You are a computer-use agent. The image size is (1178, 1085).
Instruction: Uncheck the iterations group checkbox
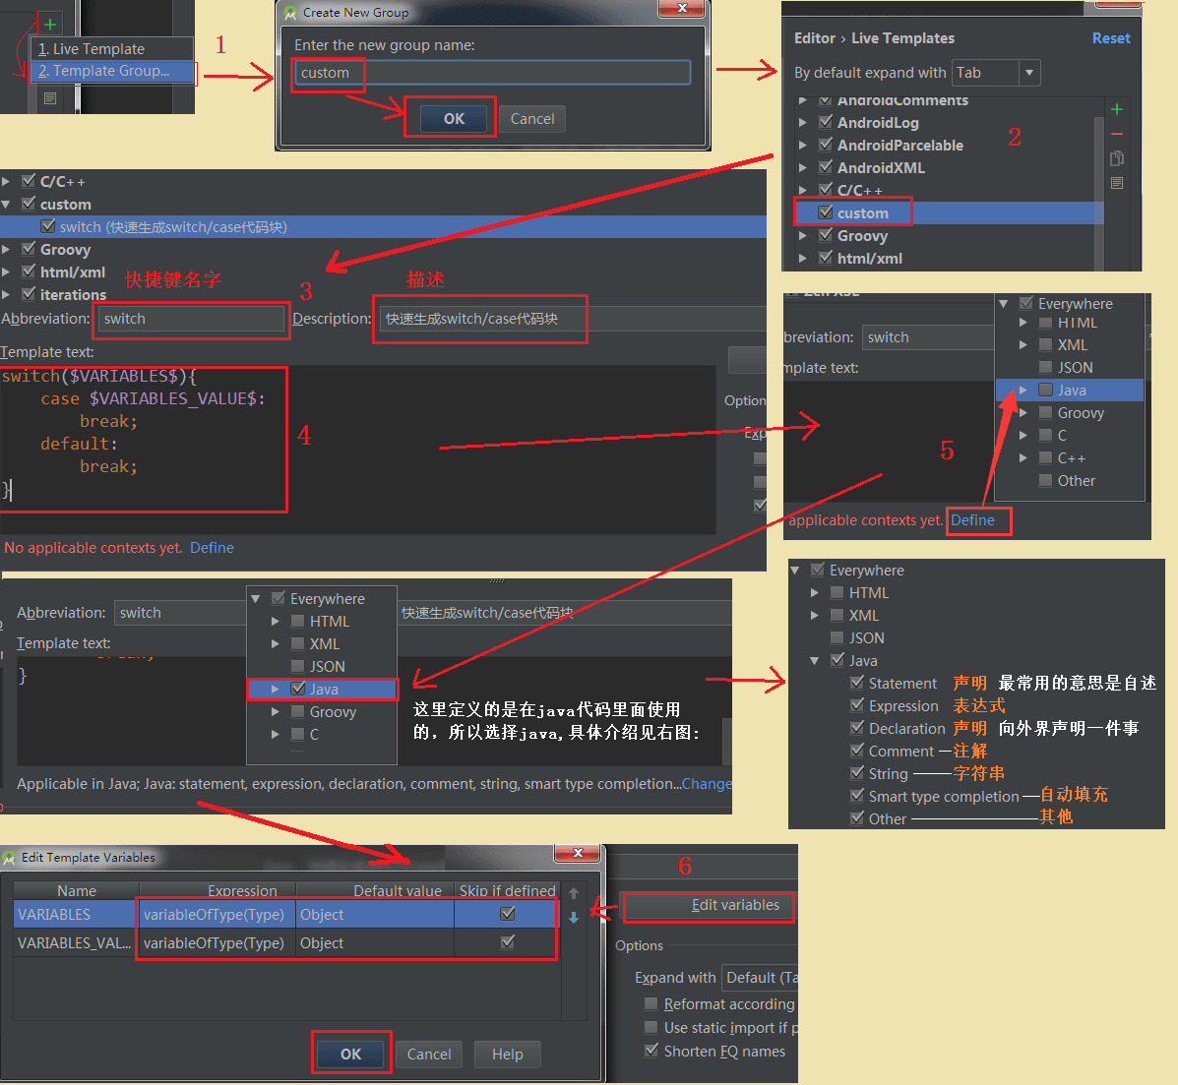pyautogui.click(x=29, y=293)
